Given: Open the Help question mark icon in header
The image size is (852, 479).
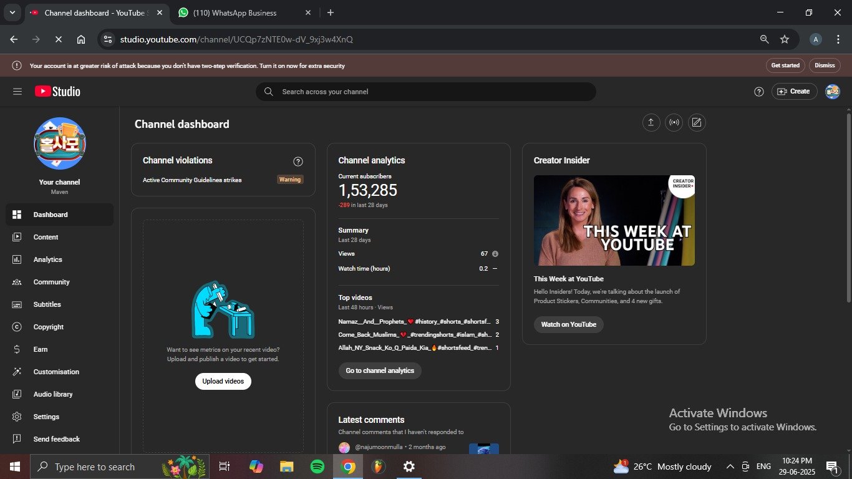Looking at the screenshot, I should pos(759,92).
